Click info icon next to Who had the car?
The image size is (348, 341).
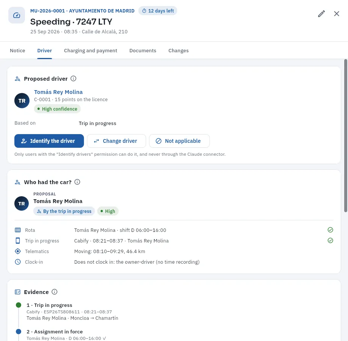77,182
